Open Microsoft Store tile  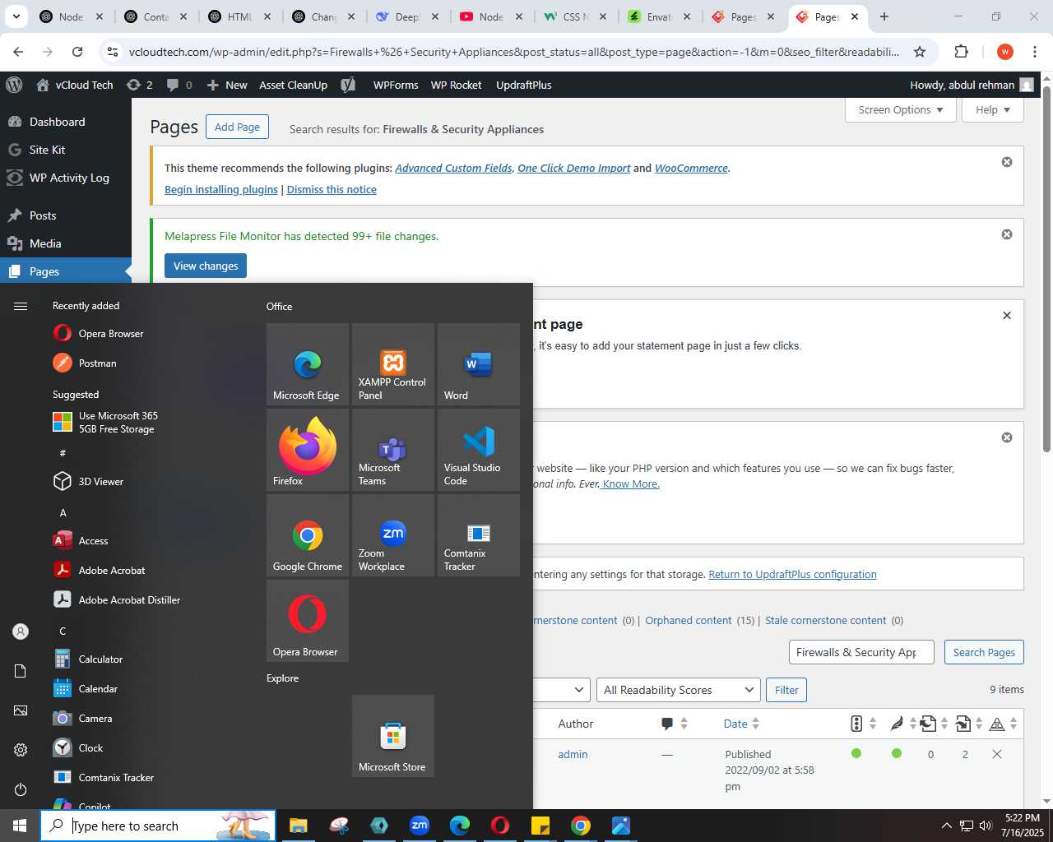tap(393, 736)
